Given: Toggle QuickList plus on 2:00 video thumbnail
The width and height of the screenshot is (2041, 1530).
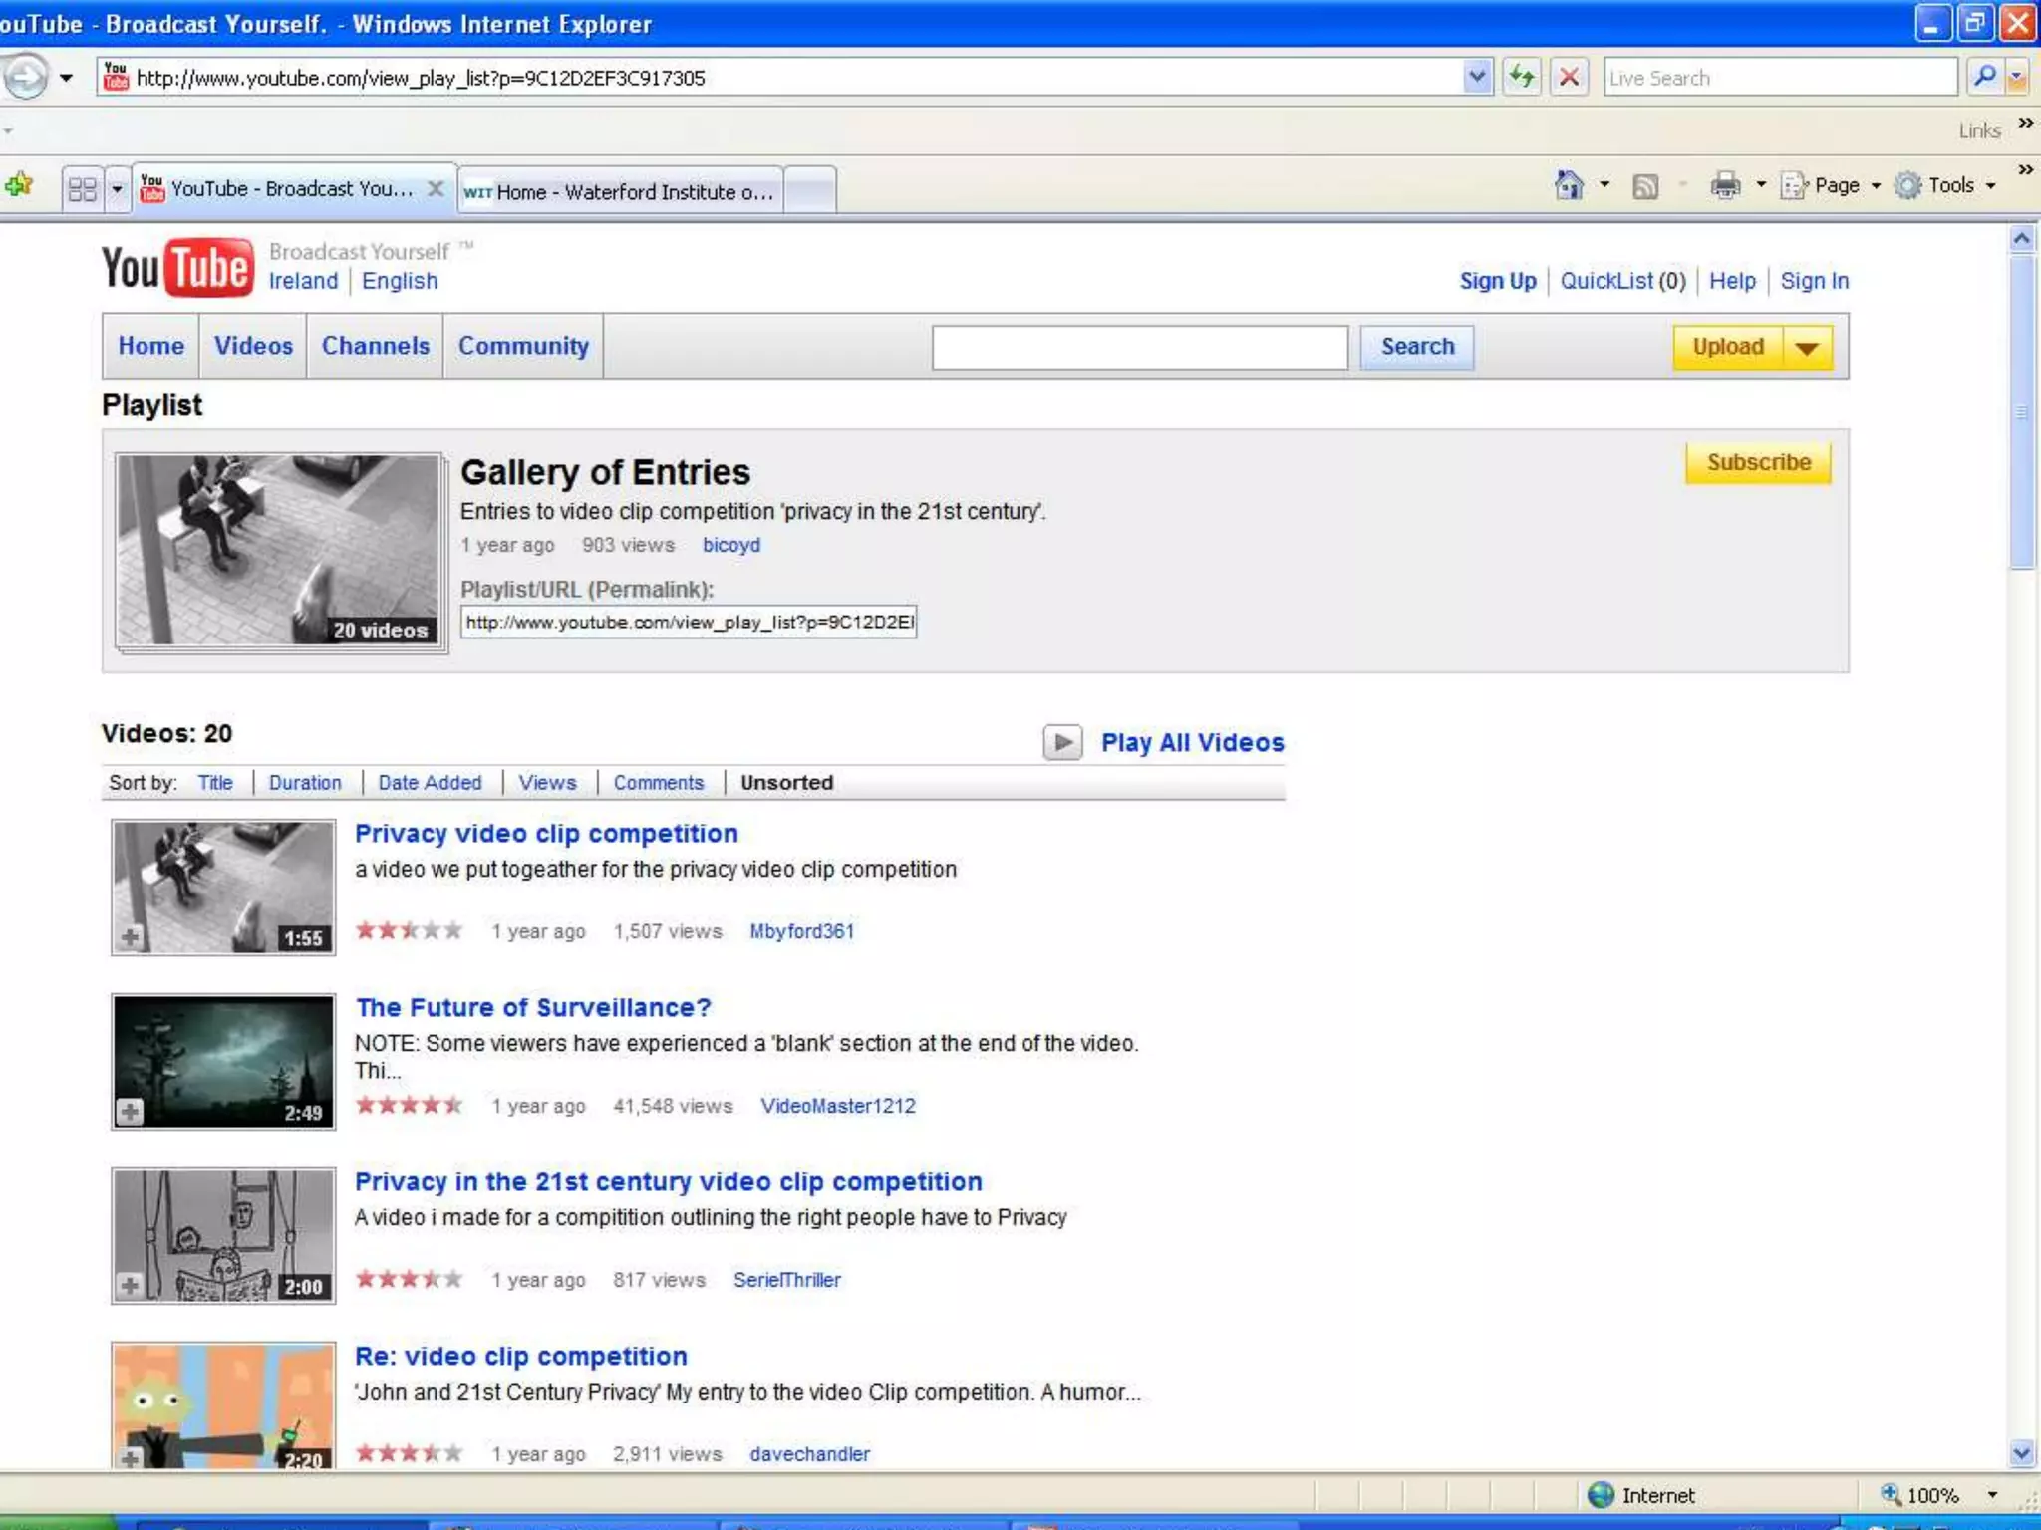Looking at the screenshot, I should (x=130, y=1285).
